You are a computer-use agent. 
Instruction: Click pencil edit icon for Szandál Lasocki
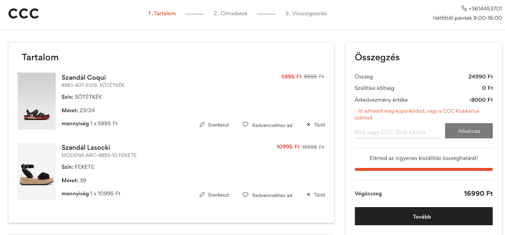202,195
